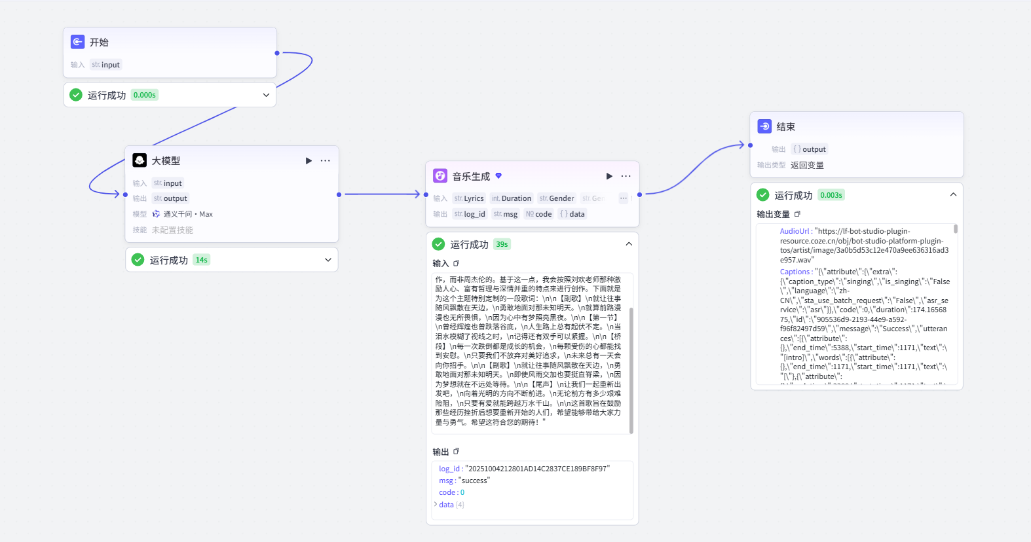The image size is (1031, 542).
Task: Click the 14s duration badge
Action: coord(202,260)
